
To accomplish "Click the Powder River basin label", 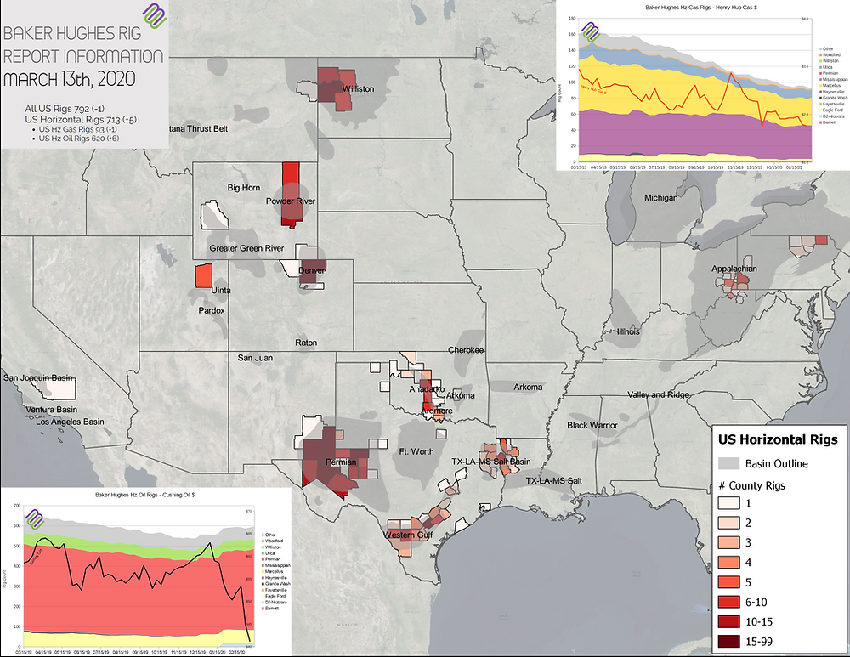I will (x=291, y=201).
